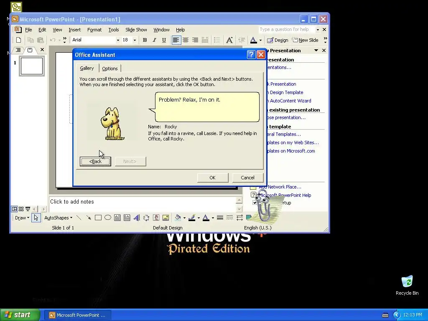Click the Line Style icon
Viewport: 428px width, 321px height.
tap(220, 217)
